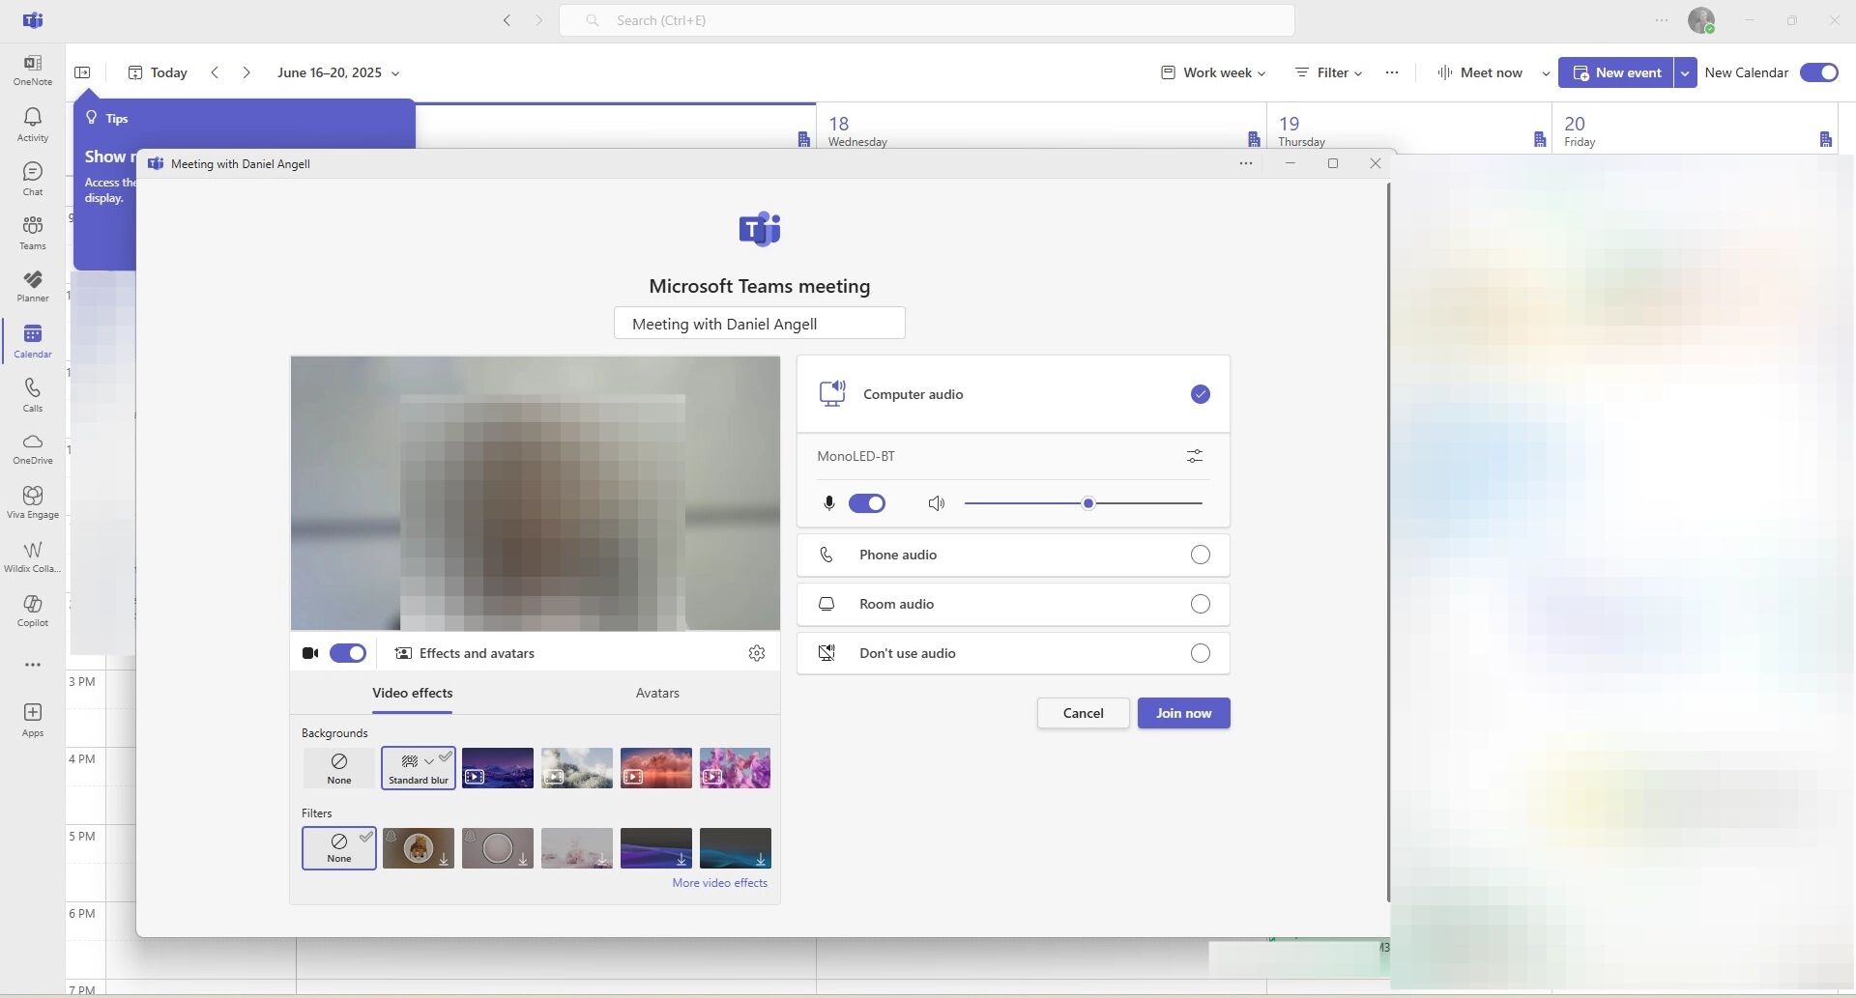Viewport: 1856px width, 998px height.
Task: Jump to Today in the calendar
Action: (158, 72)
